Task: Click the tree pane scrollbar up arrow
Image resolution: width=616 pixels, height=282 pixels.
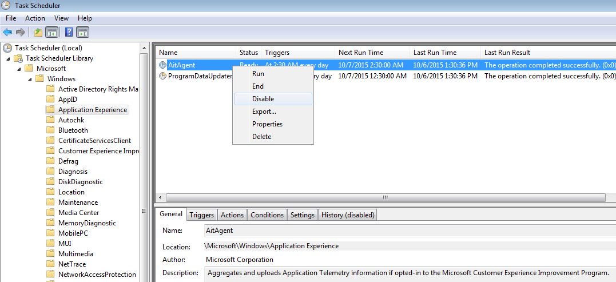Action: coord(144,48)
